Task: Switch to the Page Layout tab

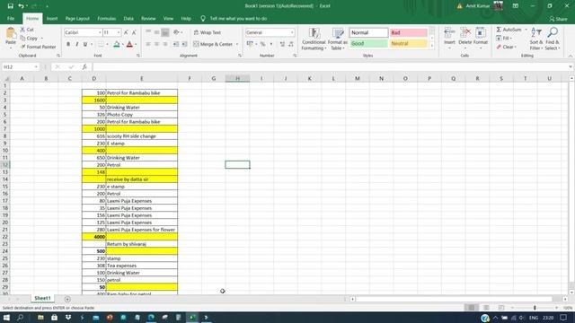Action: [x=77, y=19]
